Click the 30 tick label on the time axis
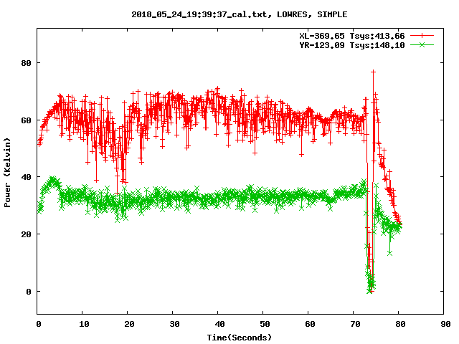Viewport: 459px width, 344px height. click(174, 324)
